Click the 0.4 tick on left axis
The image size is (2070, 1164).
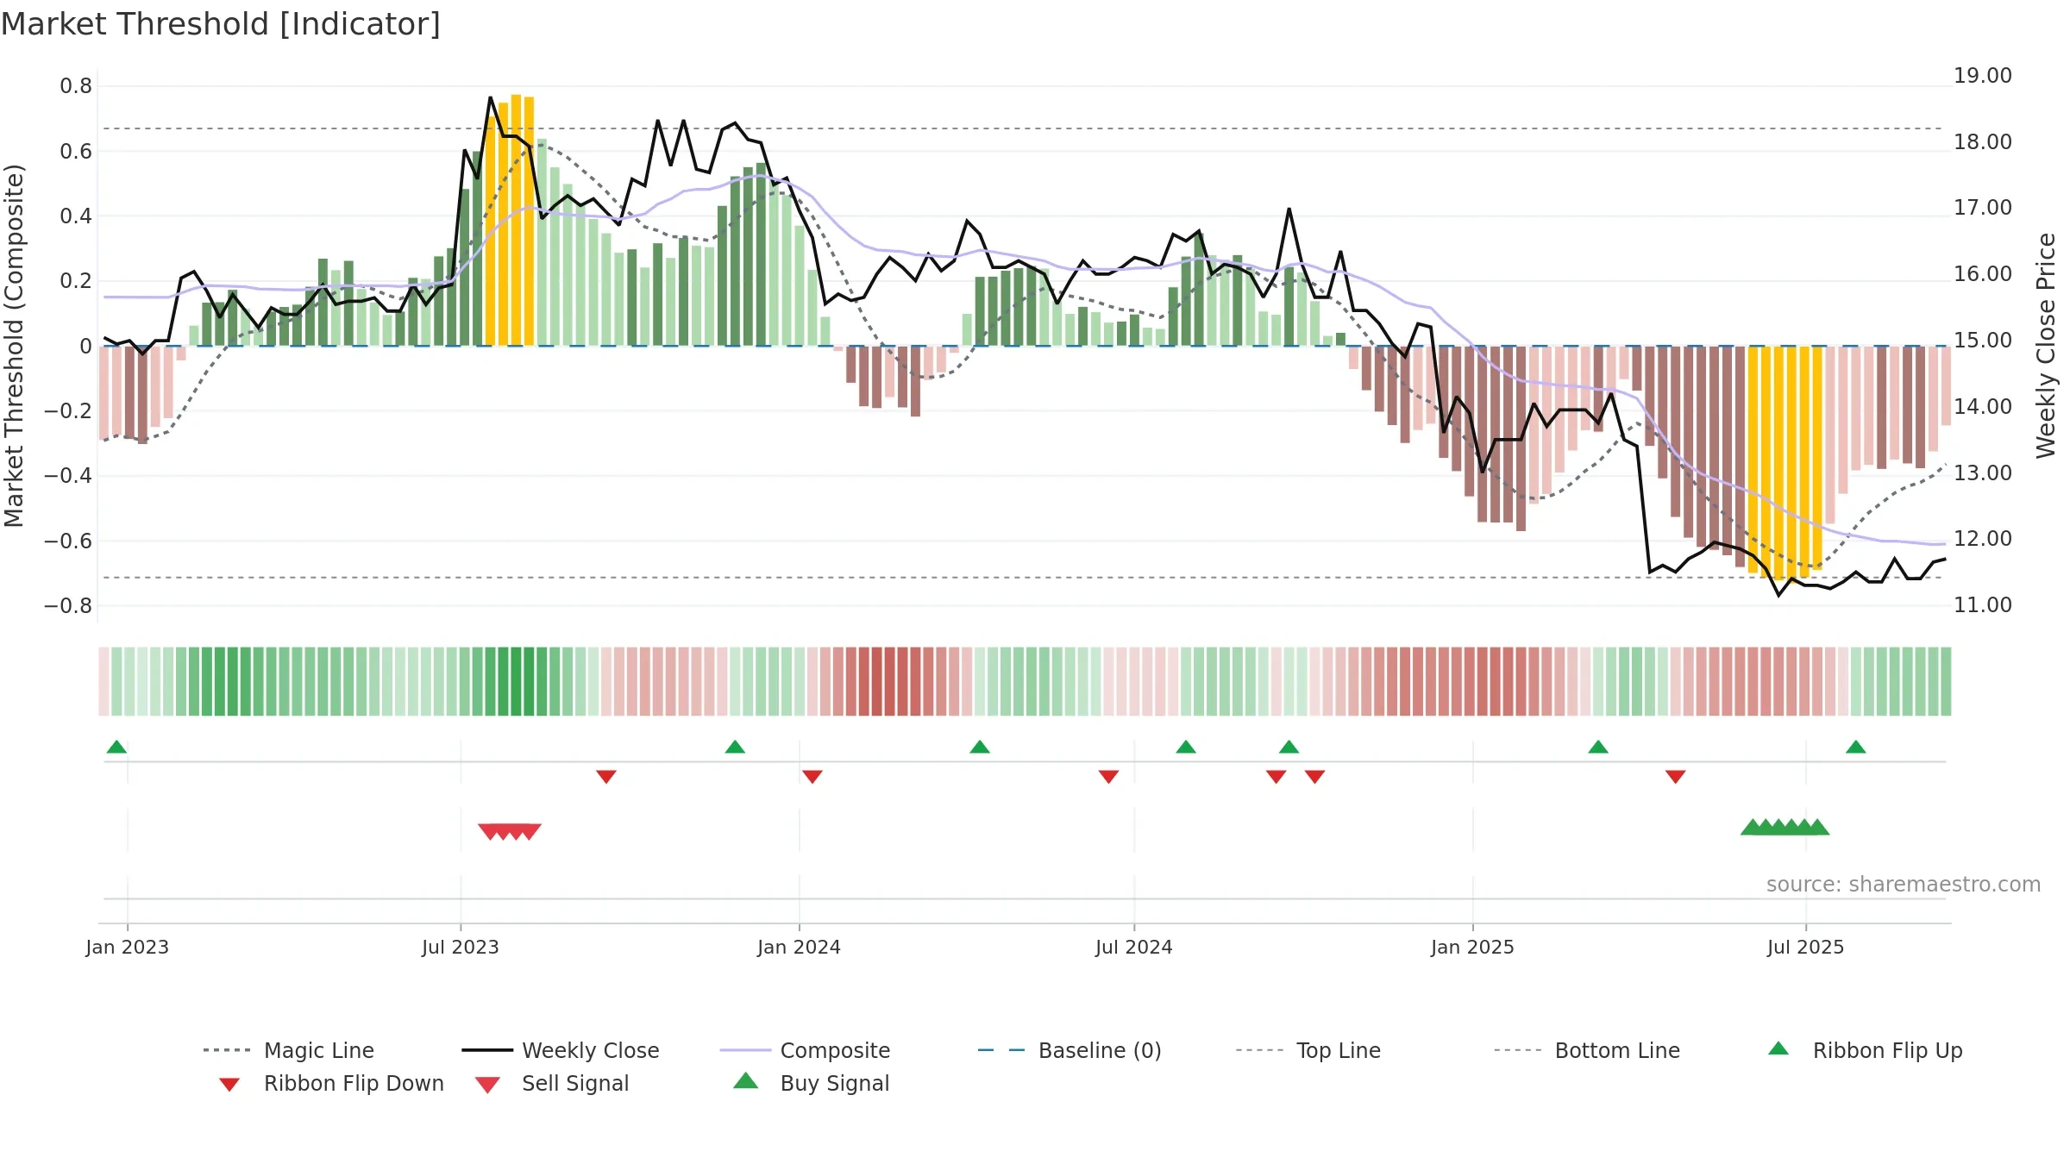(76, 216)
